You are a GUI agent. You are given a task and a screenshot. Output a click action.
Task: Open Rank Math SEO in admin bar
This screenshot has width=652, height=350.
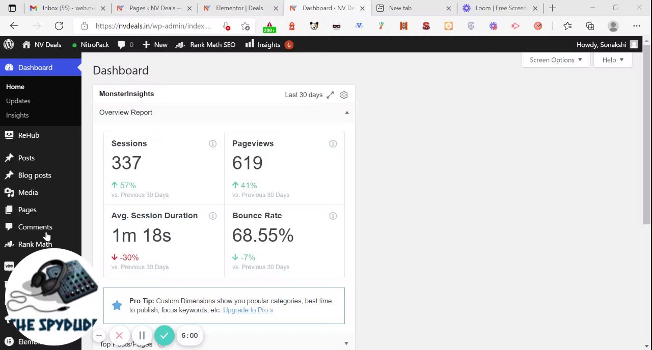(205, 45)
